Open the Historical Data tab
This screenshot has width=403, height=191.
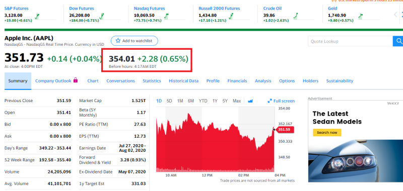tap(183, 81)
